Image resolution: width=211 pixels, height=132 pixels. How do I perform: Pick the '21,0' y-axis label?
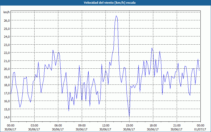click(x=7, y=61)
